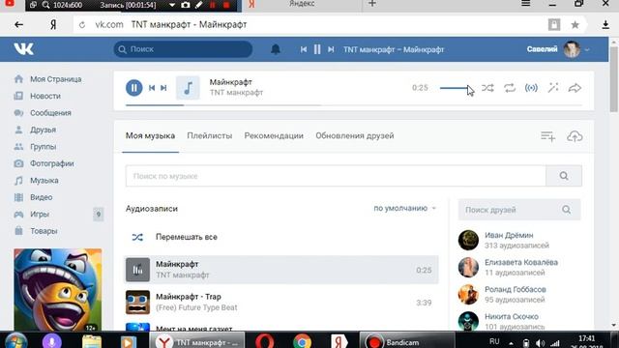Click the game advertisement thumbnail
This screenshot has width=619, height=348.
(58, 290)
